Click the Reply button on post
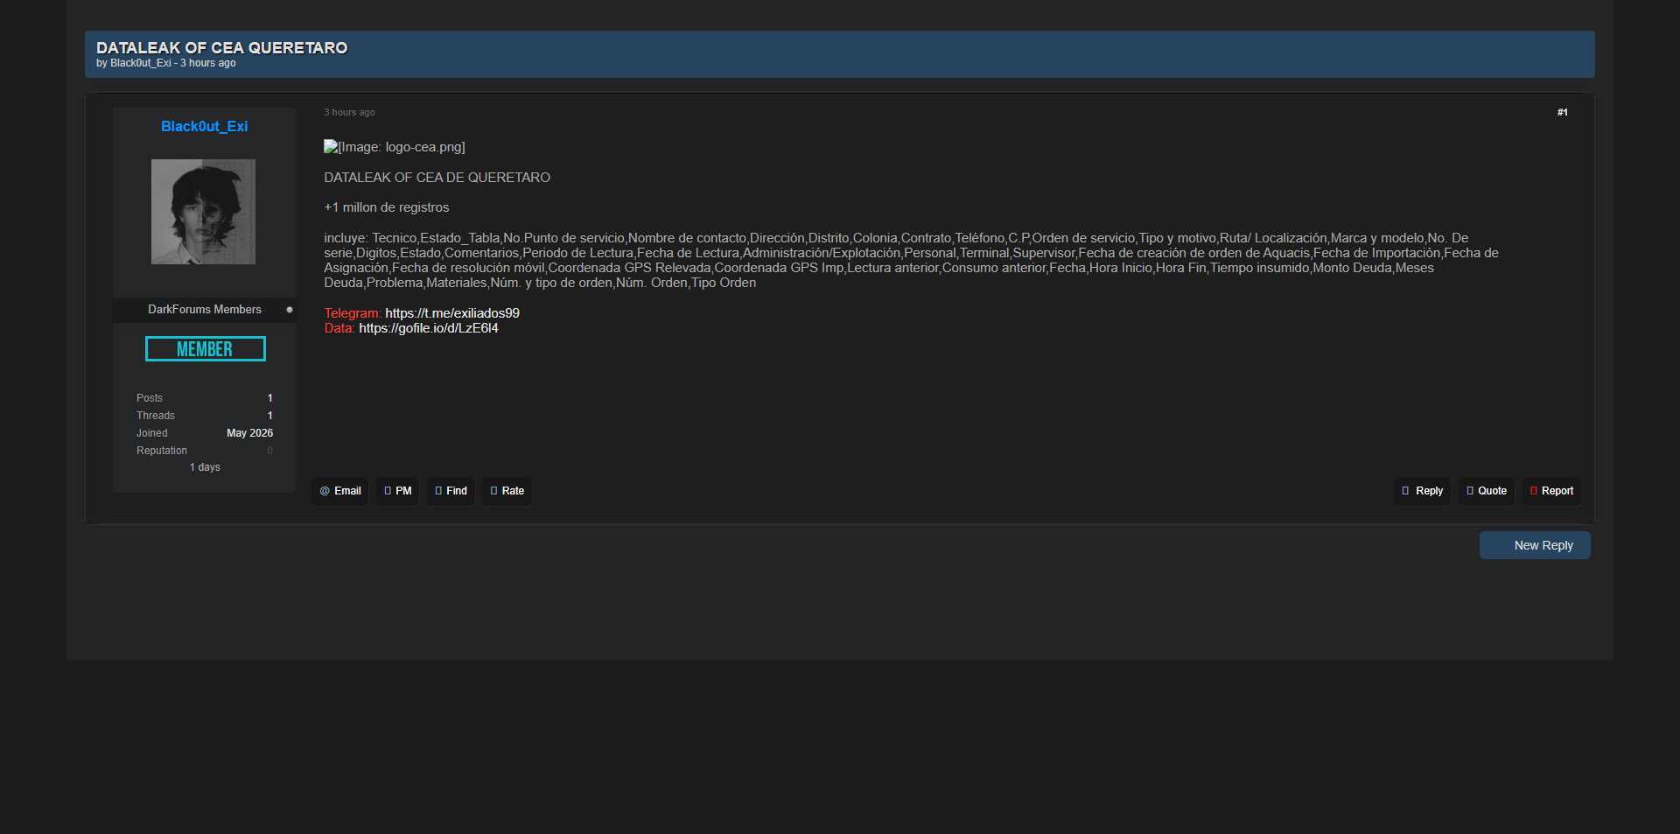 point(1422,491)
